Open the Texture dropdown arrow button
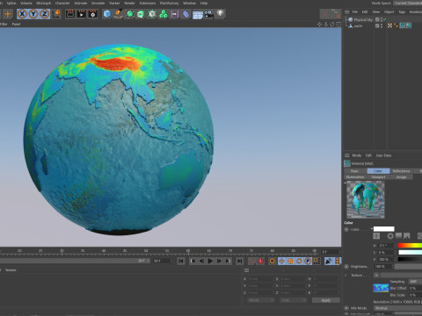The height and width of the screenshot is (316, 422). coord(376,276)
